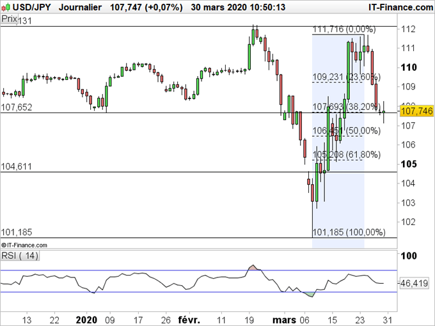Click the 19 date tick on time axis
Image resolution: width=435 pixels, height=326 pixels.
249,320
